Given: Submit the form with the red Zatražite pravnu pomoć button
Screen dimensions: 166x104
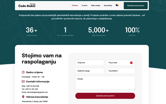Looking at the screenshot, I should [x=105, y=96].
